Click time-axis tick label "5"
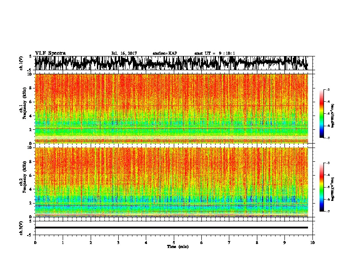The image size is (352, 272). (174, 243)
